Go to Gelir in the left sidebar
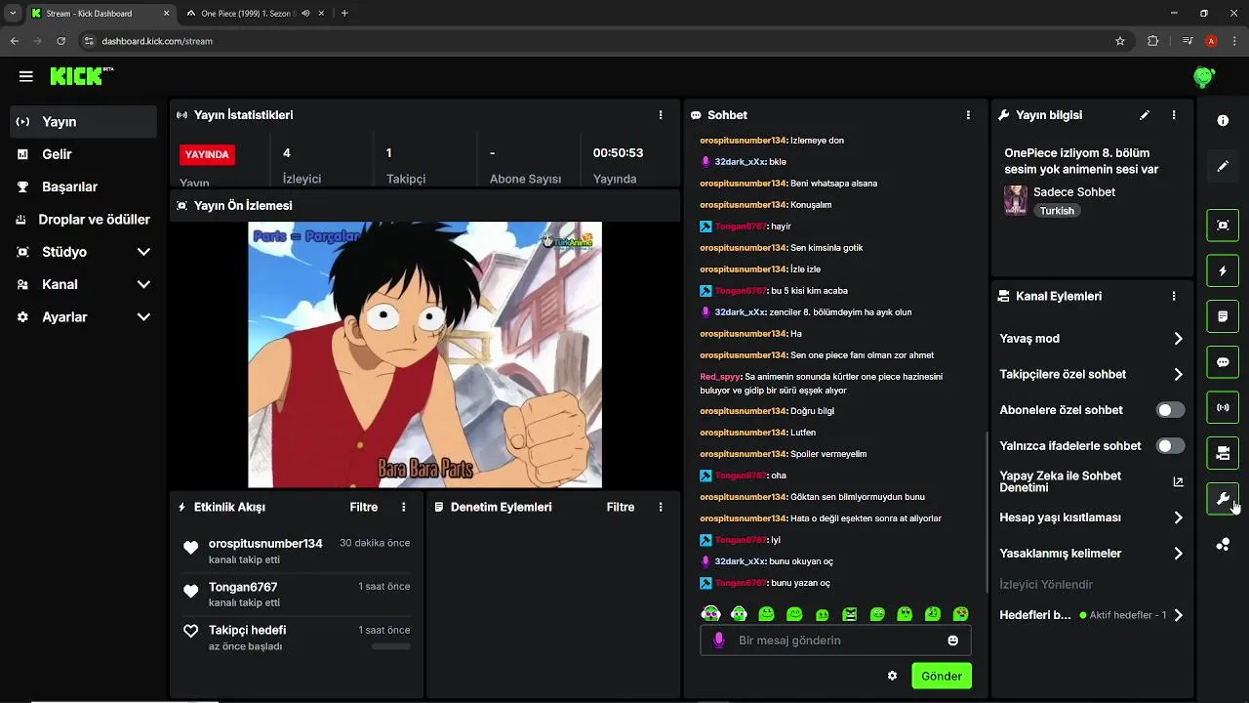This screenshot has width=1249, height=703. click(83, 154)
